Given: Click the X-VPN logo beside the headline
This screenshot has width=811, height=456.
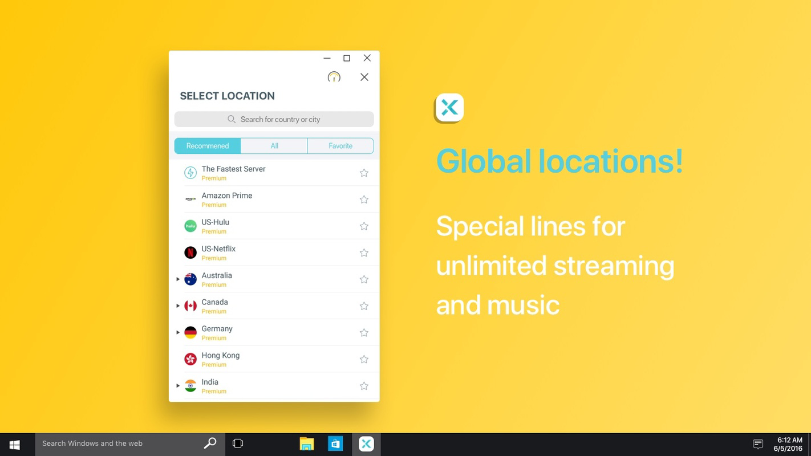Looking at the screenshot, I should [449, 108].
